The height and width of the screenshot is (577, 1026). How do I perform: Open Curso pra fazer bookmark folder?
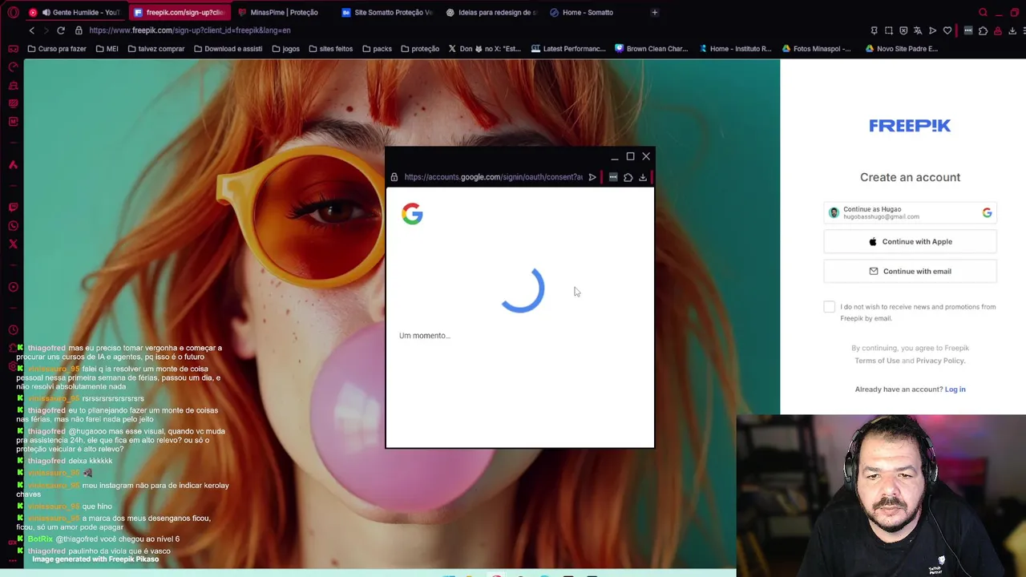click(56, 49)
